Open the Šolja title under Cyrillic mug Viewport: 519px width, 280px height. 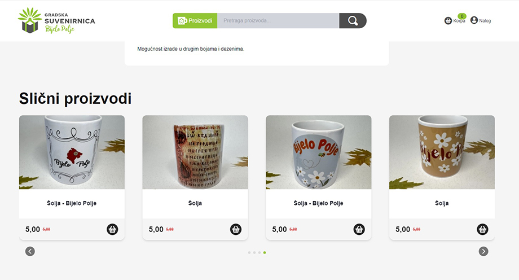coord(195,203)
